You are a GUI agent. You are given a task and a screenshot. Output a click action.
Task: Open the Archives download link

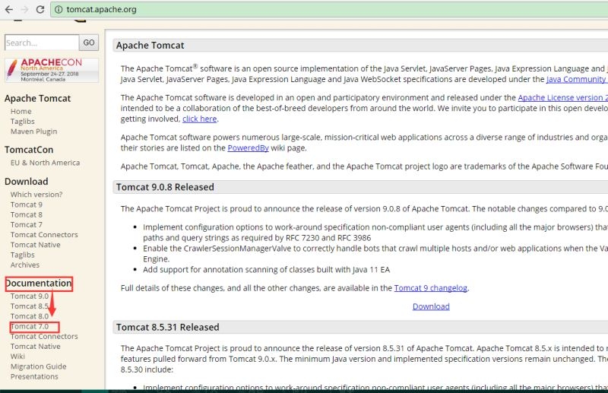25,265
